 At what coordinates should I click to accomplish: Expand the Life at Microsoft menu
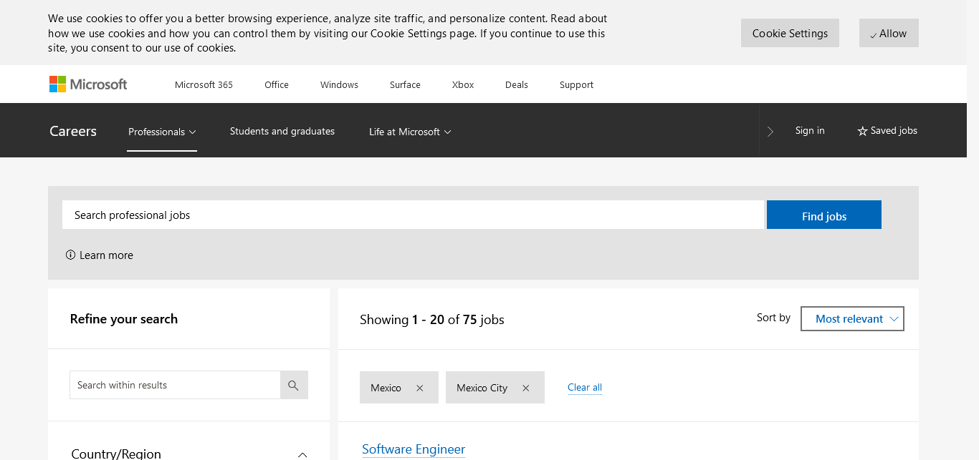click(x=410, y=132)
